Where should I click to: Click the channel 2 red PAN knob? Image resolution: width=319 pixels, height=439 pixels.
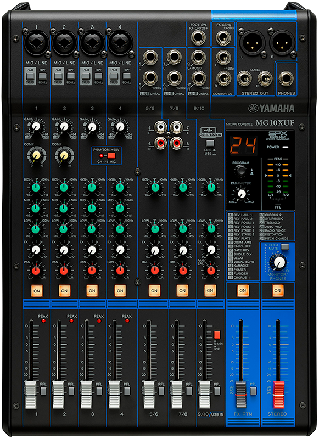(64, 271)
